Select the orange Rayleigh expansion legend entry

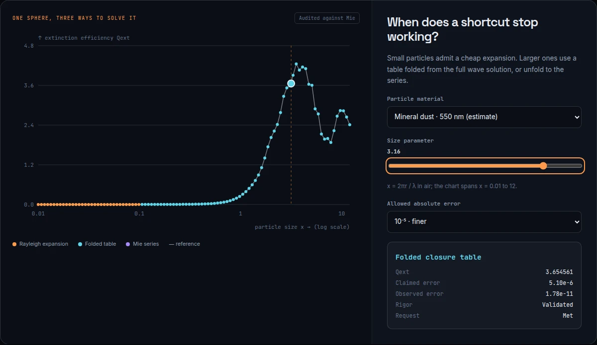pyautogui.click(x=40, y=244)
